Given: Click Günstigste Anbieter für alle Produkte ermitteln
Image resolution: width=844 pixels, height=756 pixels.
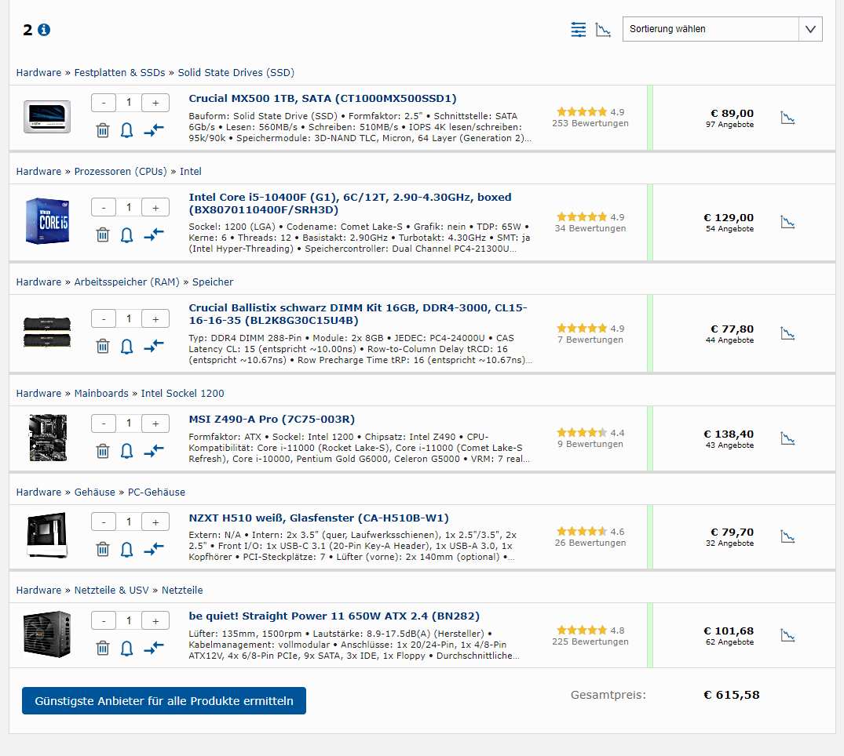Looking at the screenshot, I should coord(164,700).
